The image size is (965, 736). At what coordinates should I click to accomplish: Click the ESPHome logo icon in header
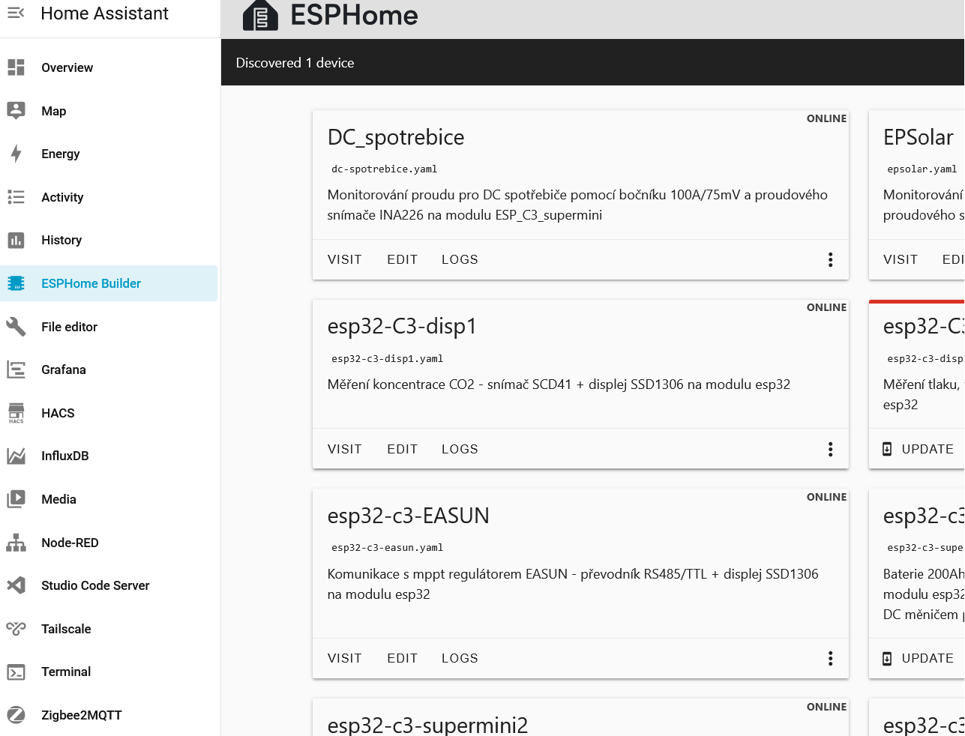tap(260, 16)
